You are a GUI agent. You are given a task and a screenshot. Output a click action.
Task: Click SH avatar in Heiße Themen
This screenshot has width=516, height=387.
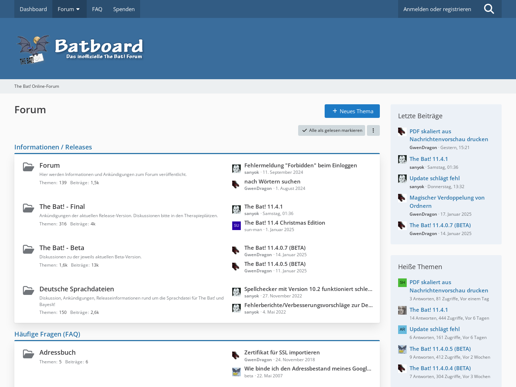coord(402,283)
